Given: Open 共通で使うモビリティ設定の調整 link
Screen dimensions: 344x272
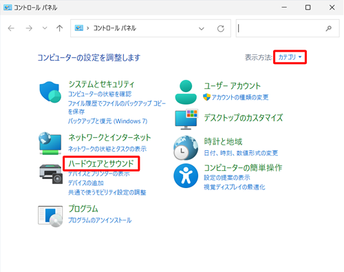Looking at the screenshot, I should (107, 192).
